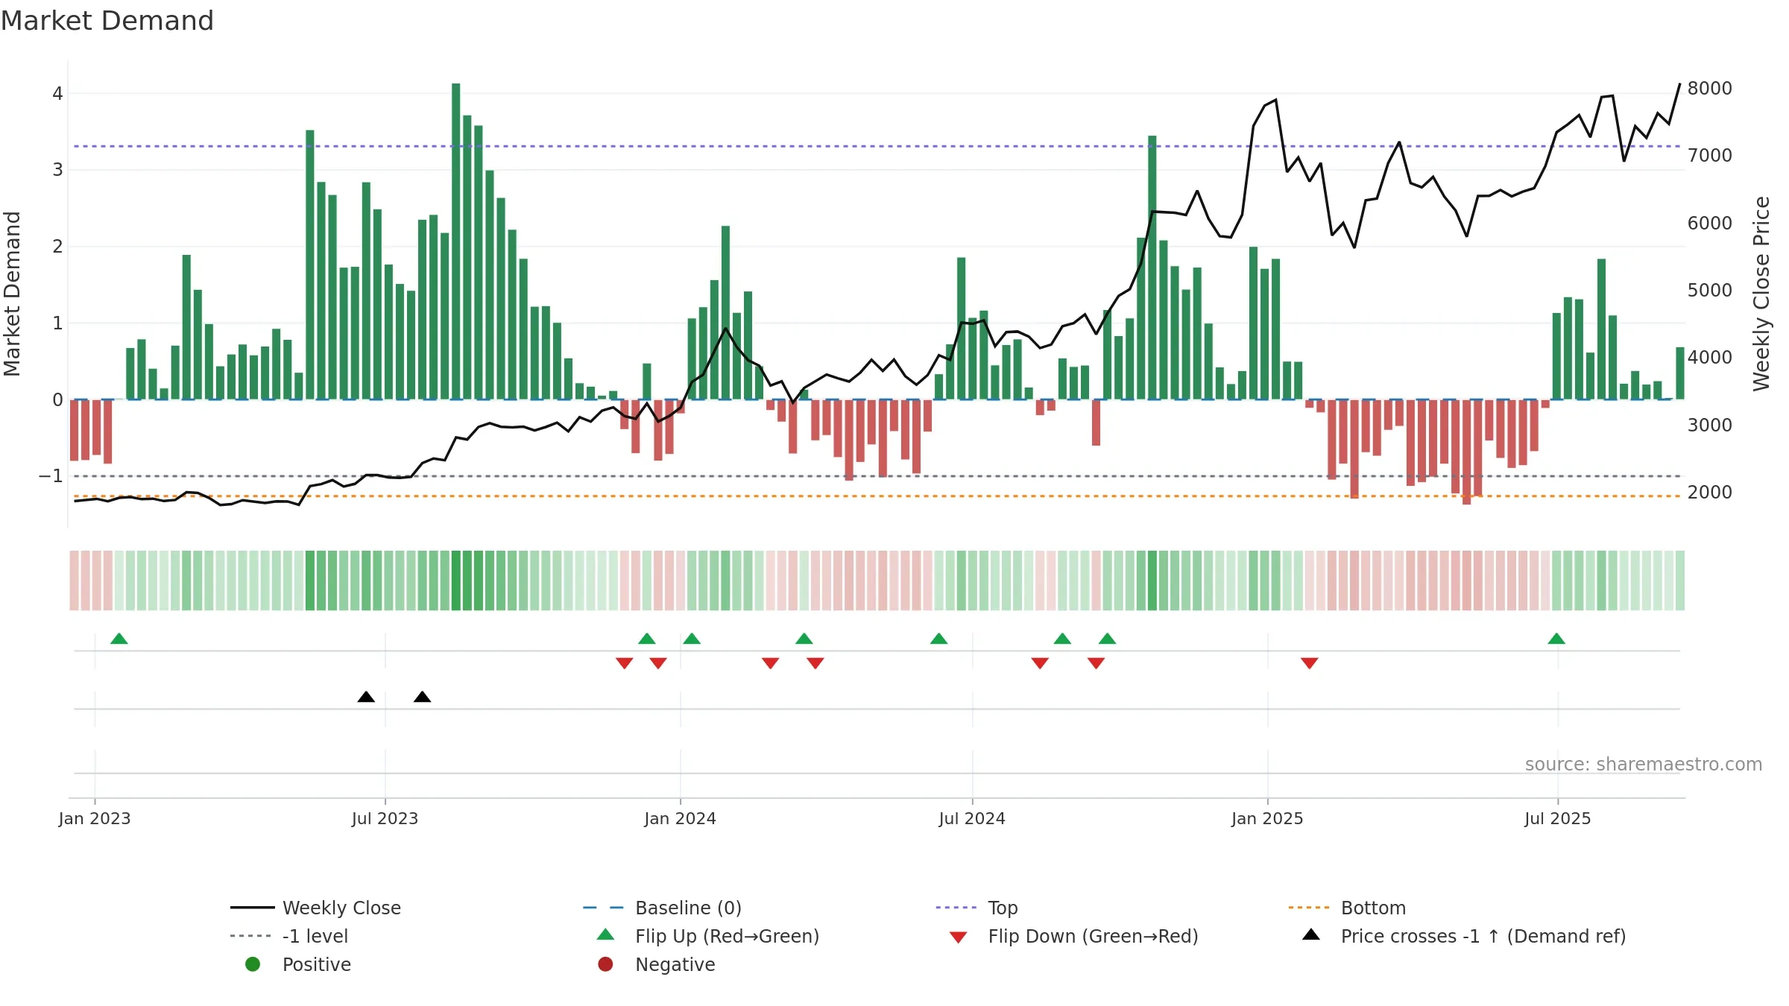Click the right-axis value '4000'

pos(1710,358)
